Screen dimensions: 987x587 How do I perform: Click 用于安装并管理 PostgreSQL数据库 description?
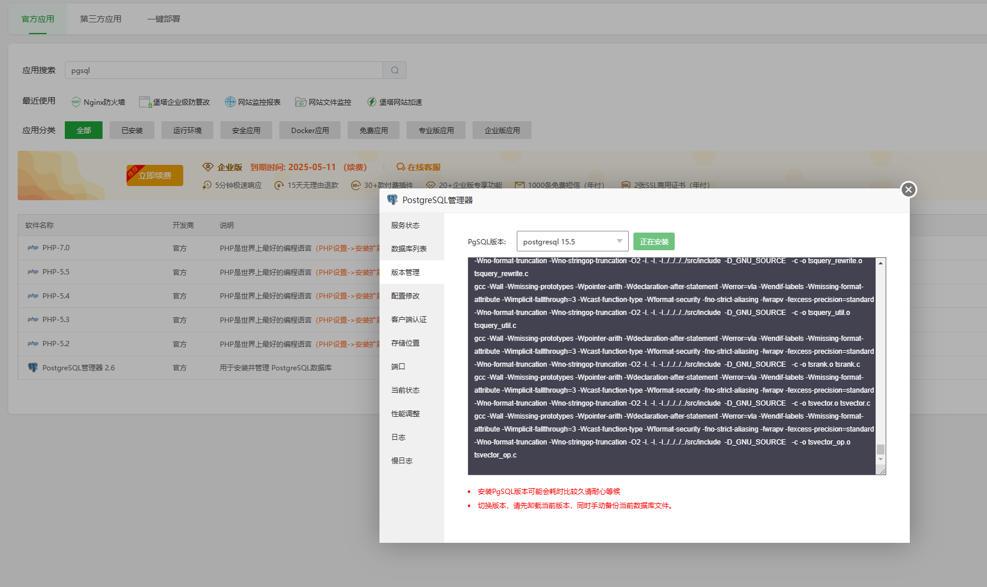tap(276, 367)
